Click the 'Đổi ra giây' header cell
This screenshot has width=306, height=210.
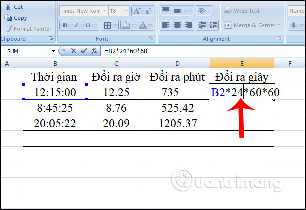coord(242,76)
